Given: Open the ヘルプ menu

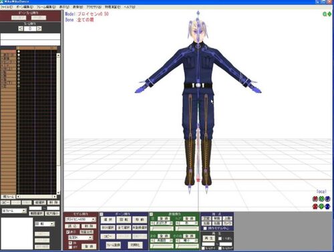Looking at the screenshot, I should (130, 7).
